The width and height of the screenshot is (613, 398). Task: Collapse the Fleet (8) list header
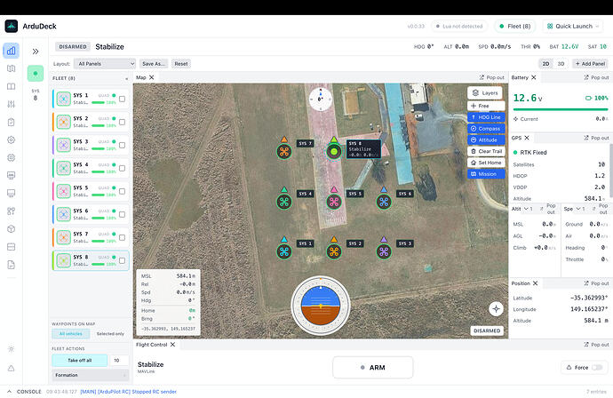point(126,78)
